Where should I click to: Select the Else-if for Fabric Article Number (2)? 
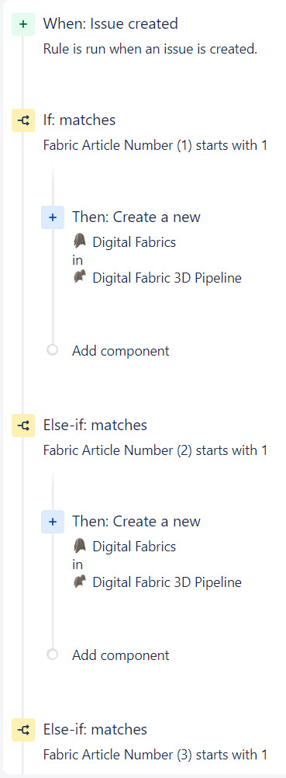click(x=95, y=425)
